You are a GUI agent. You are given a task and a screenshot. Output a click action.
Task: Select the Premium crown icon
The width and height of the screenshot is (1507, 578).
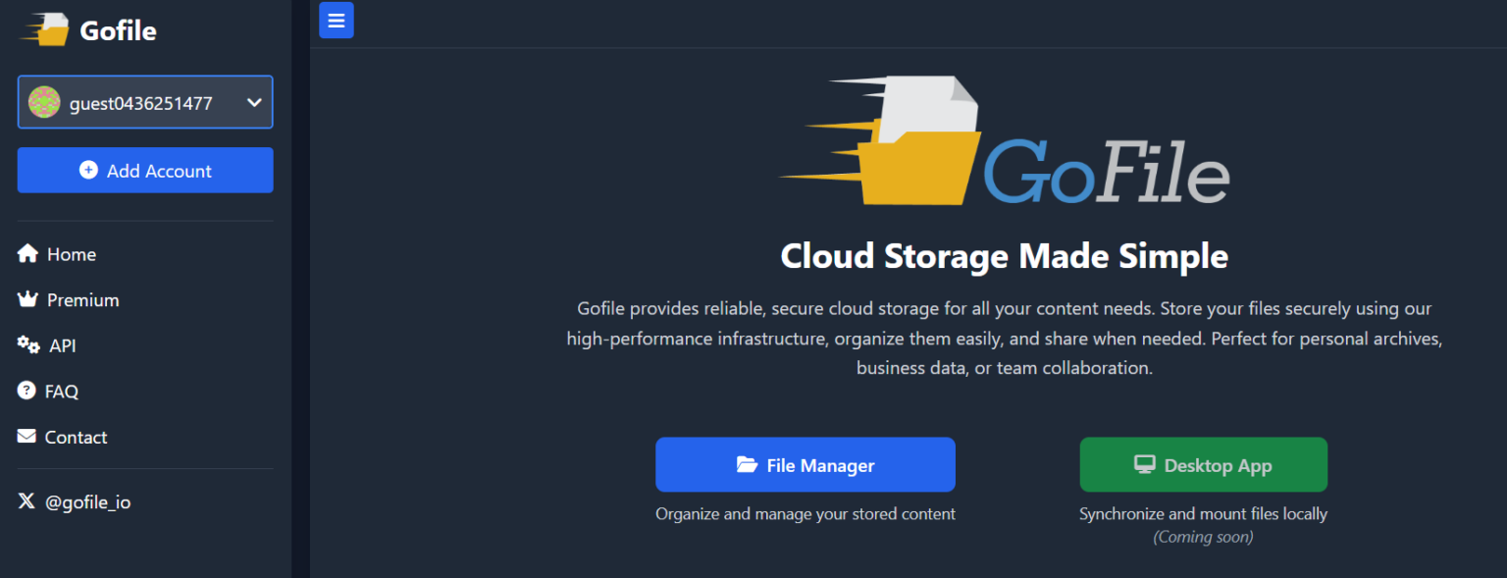coord(28,299)
